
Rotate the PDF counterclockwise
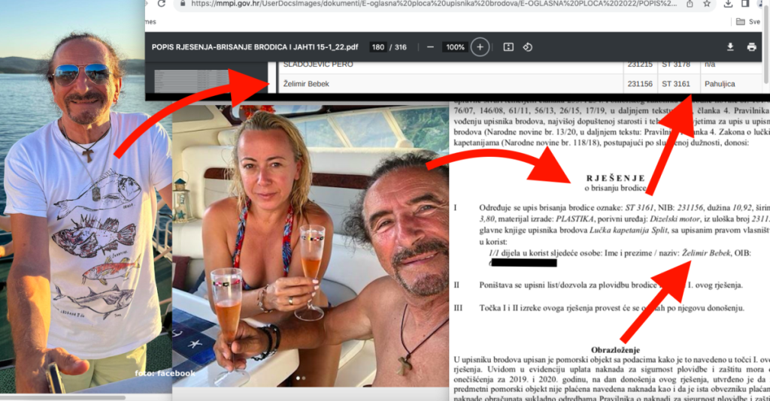click(527, 47)
